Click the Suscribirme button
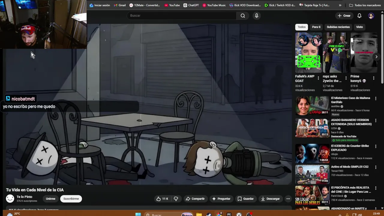The height and width of the screenshot is (216, 384). pos(71,199)
